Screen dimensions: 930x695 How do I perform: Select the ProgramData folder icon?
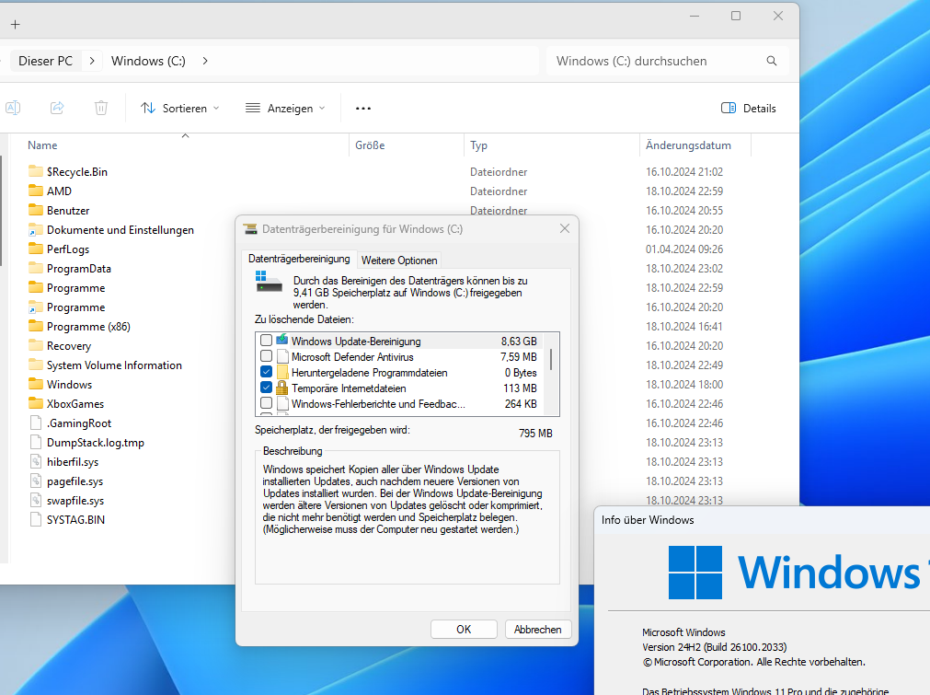[36, 268]
